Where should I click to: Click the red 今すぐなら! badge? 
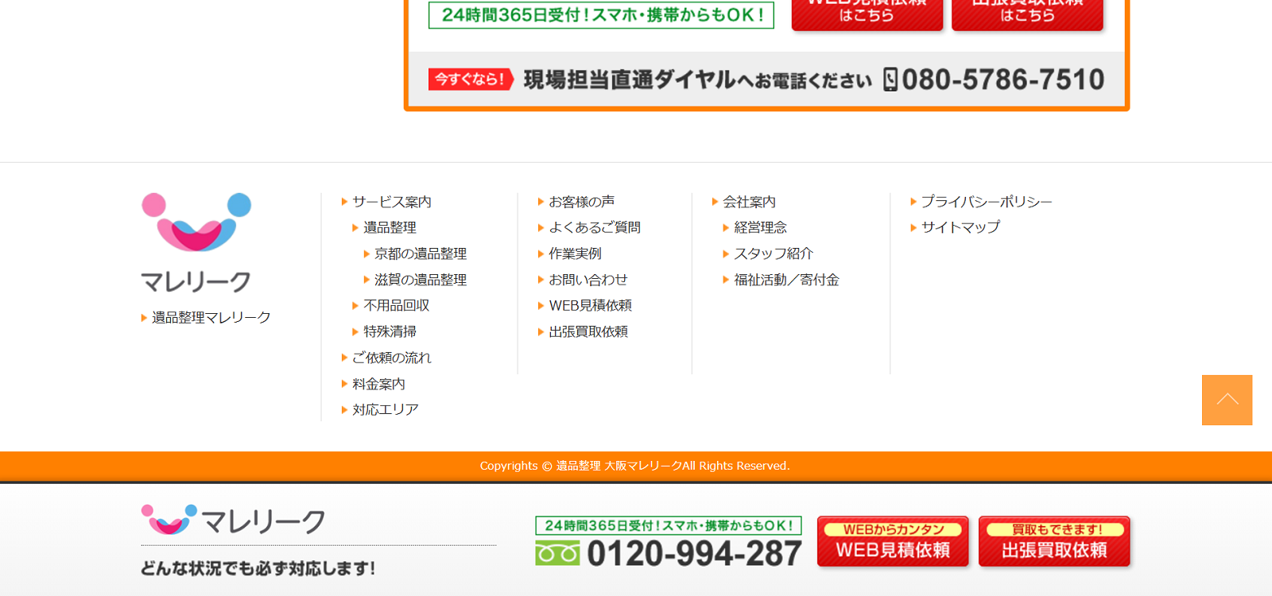tap(470, 79)
